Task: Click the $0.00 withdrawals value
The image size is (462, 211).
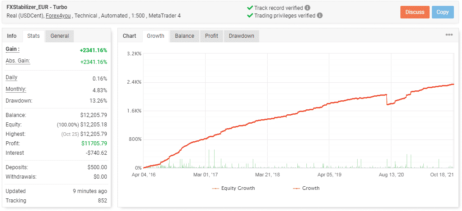Action: (x=100, y=177)
